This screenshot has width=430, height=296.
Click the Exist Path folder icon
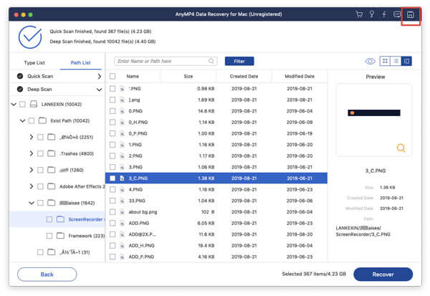[x=42, y=120]
